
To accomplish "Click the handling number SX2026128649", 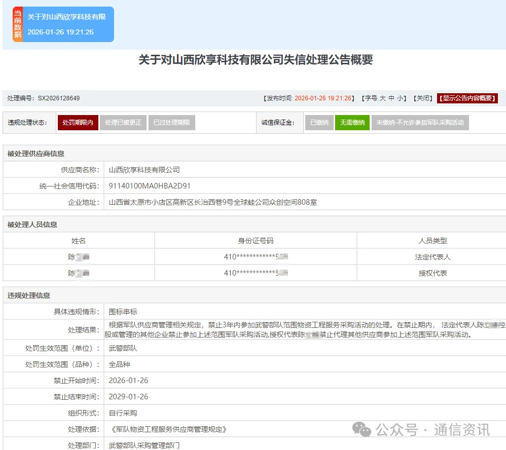I will click(59, 98).
